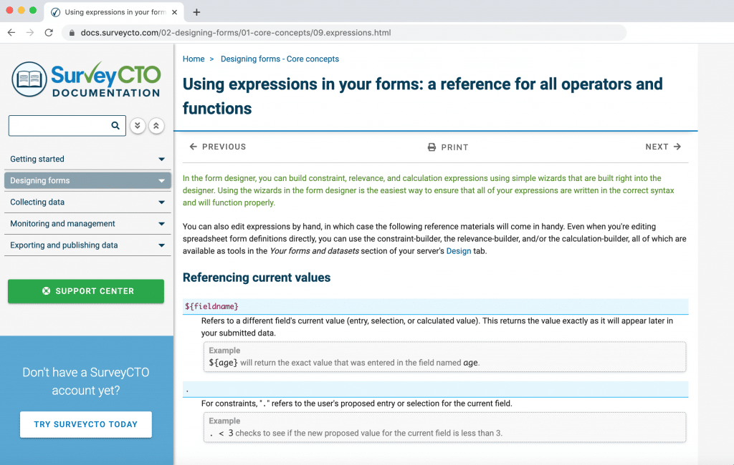Click TRY SURVEYCTO TODAY button
This screenshot has height=465, width=734.
coord(86,424)
